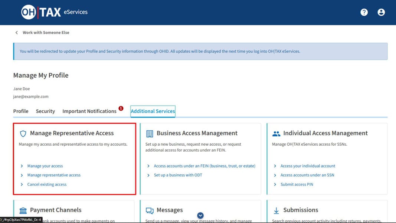Click the Manage Representative Access heading
This screenshot has width=396, height=223.
(72, 133)
